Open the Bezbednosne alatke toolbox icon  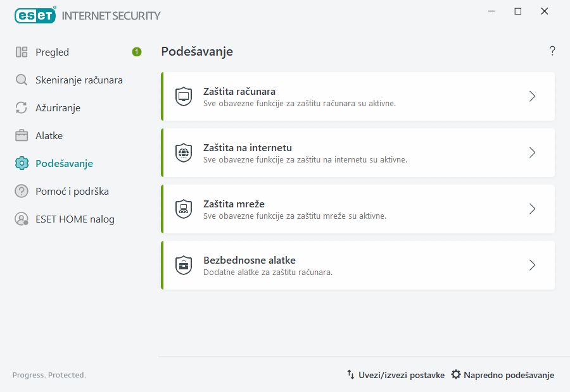click(x=184, y=265)
